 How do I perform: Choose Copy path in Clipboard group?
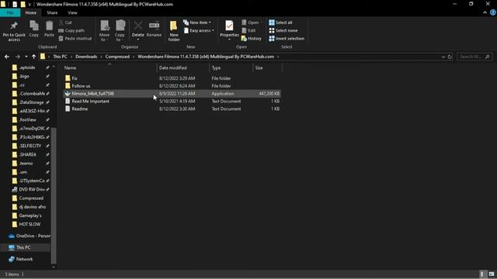click(71, 30)
